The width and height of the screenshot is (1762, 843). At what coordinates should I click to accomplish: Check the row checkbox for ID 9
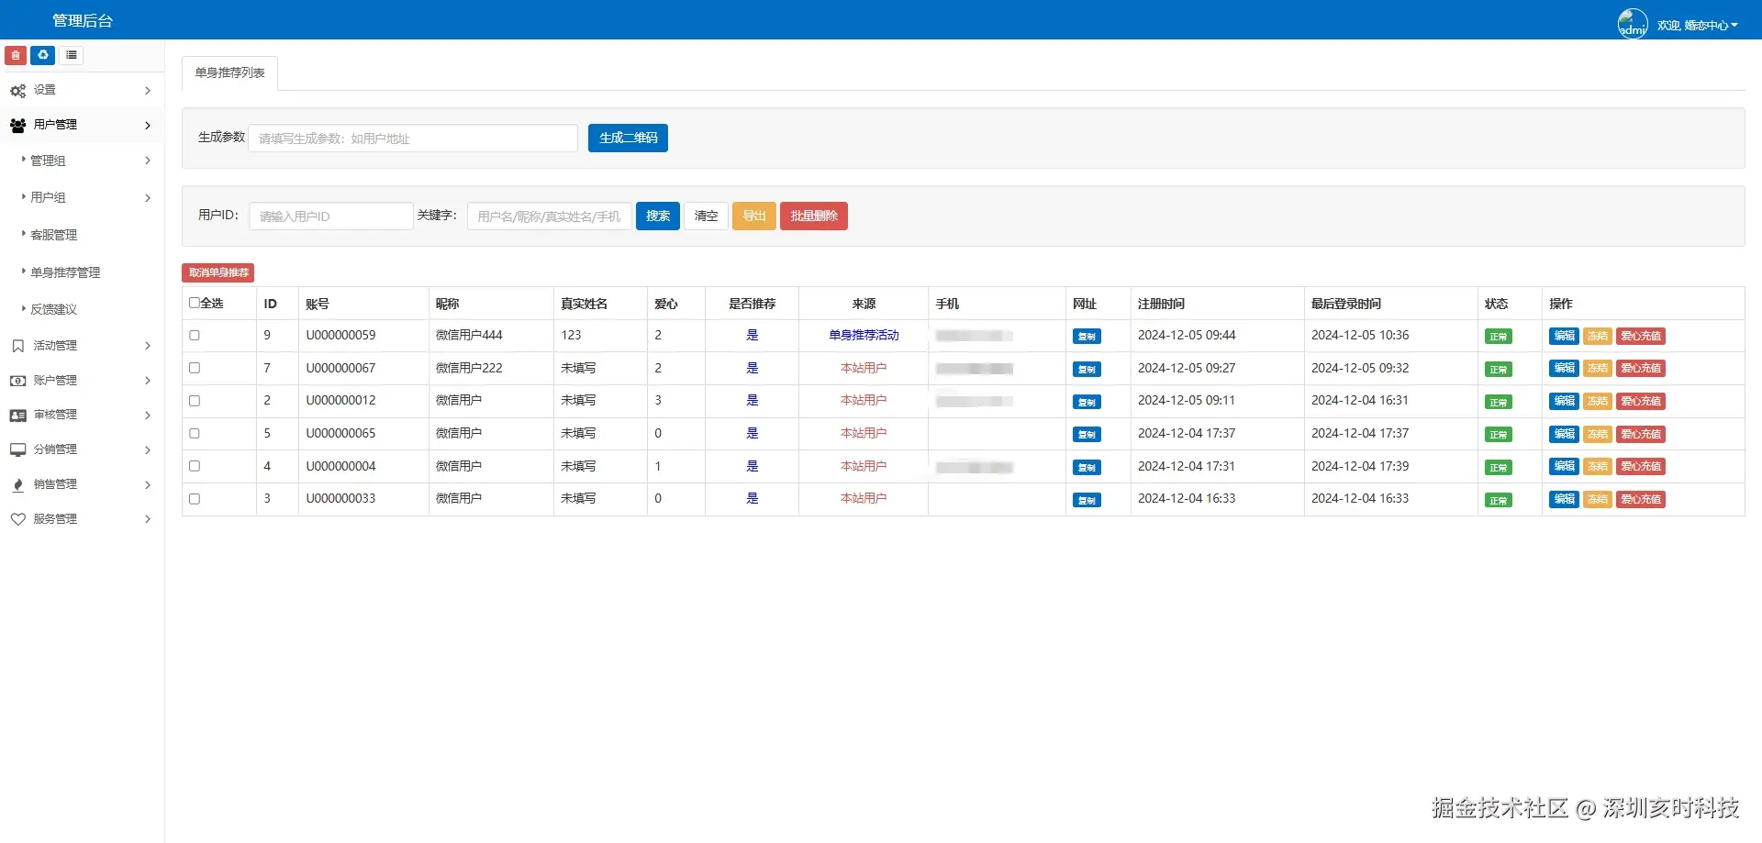click(195, 336)
